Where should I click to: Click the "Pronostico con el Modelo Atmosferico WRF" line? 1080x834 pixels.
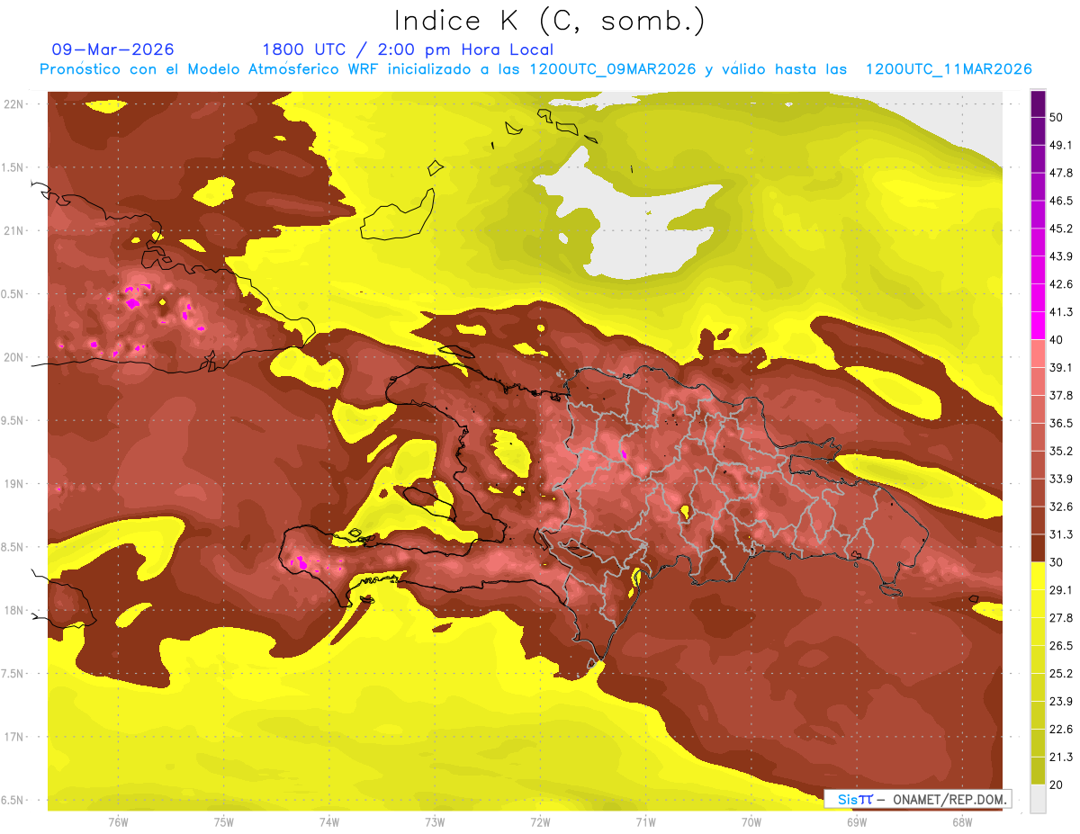click(535, 69)
